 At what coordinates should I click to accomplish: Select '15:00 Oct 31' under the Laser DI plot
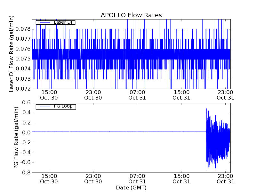[181, 95]
